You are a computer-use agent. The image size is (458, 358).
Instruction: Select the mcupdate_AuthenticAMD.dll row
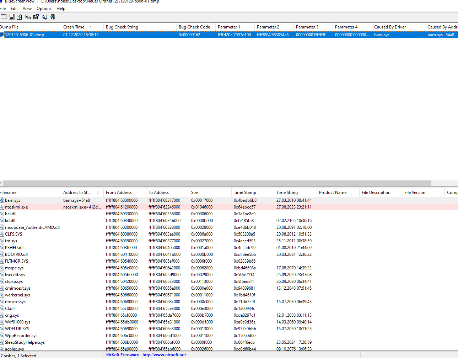point(229,227)
